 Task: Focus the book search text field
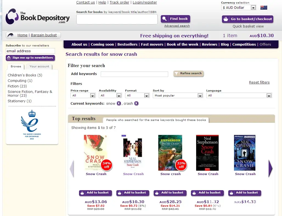pos(117,19)
